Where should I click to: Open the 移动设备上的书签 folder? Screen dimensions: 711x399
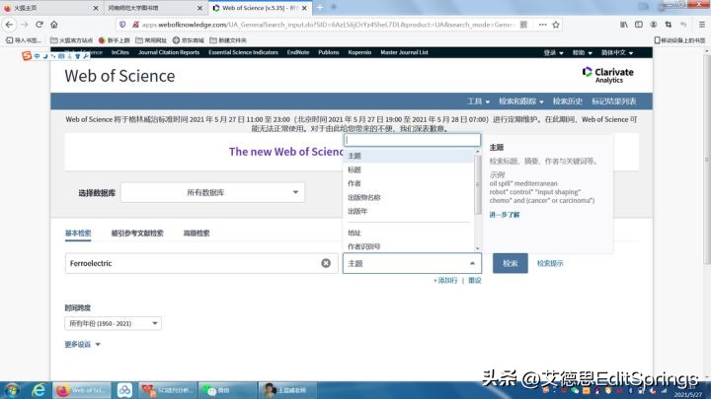tap(679, 40)
